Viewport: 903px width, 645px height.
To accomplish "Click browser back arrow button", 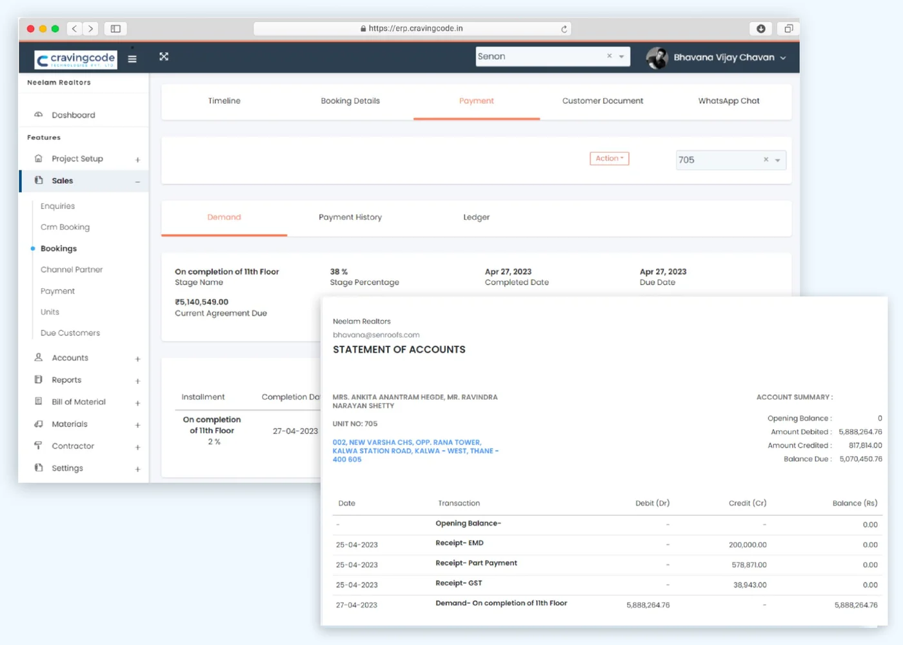I will [x=74, y=28].
